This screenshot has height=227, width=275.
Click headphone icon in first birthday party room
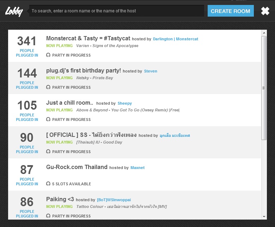(x=48, y=87)
